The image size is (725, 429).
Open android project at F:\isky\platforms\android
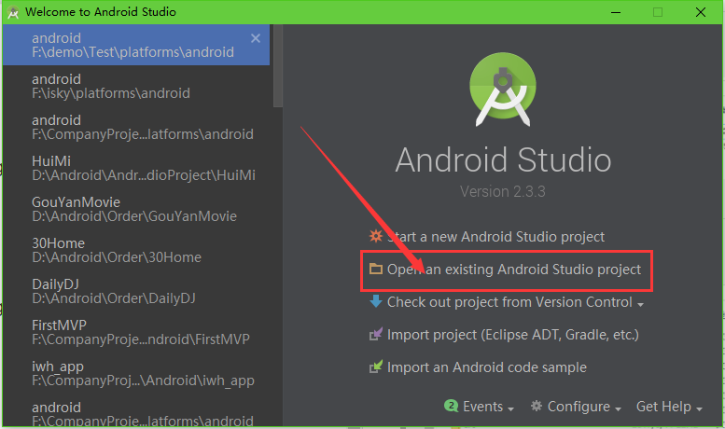coord(136,86)
